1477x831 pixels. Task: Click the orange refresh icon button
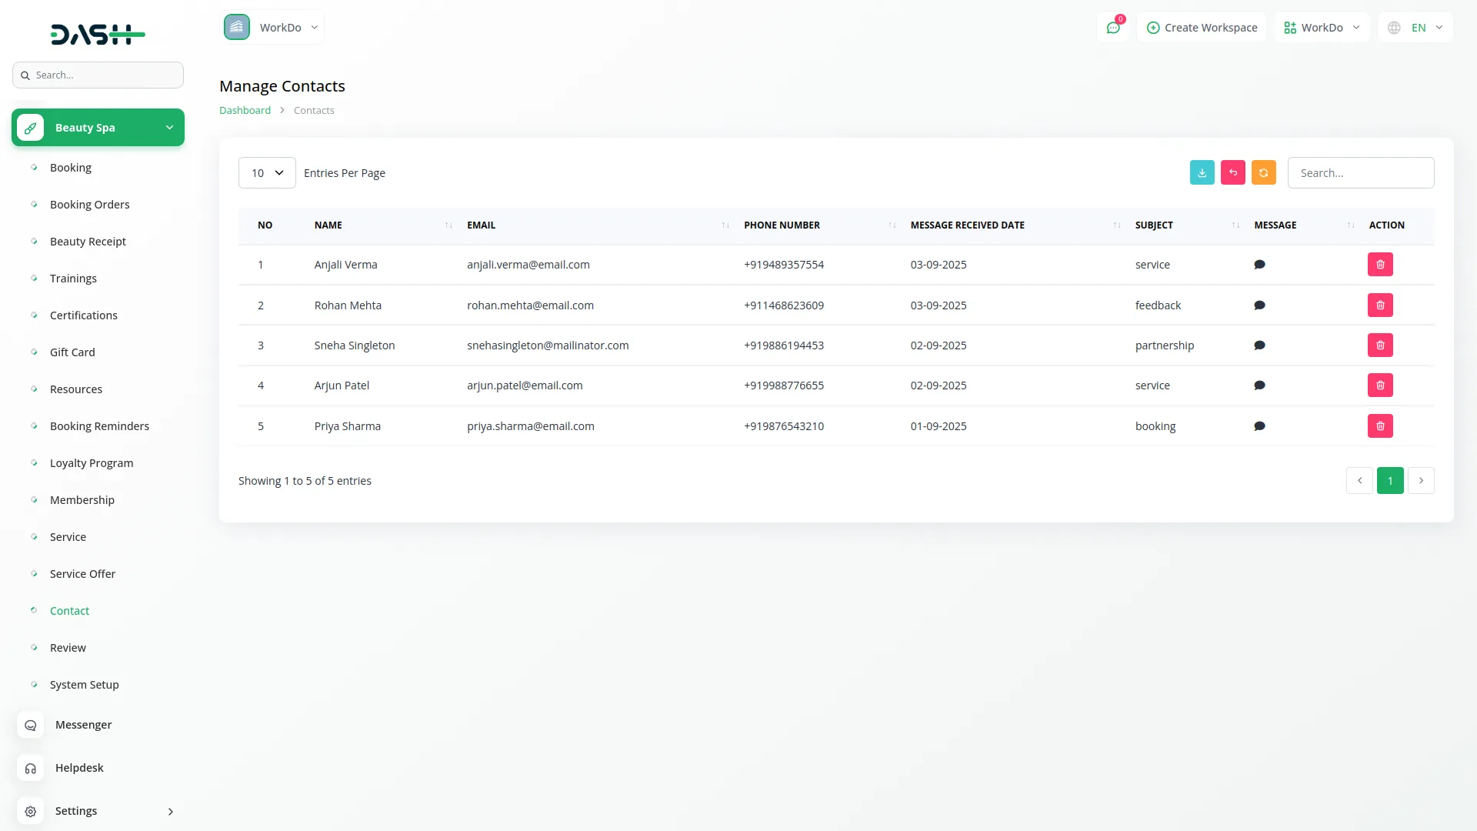pyautogui.click(x=1263, y=173)
